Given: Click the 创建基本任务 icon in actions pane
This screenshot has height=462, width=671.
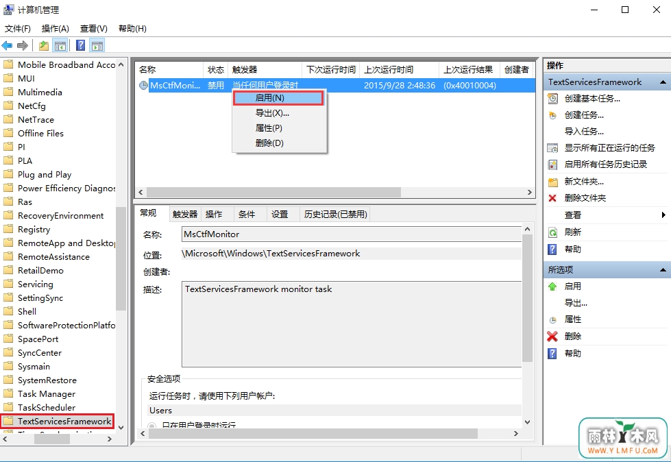Looking at the screenshot, I should pos(553,99).
